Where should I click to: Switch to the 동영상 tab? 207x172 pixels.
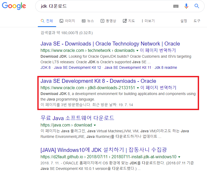(x=108, y=21)
